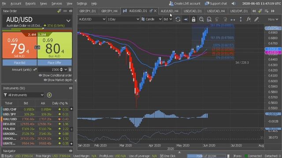Click the green Buy AUD price tile
Viewport: 282px width, 158px height.
click(55, 45)
